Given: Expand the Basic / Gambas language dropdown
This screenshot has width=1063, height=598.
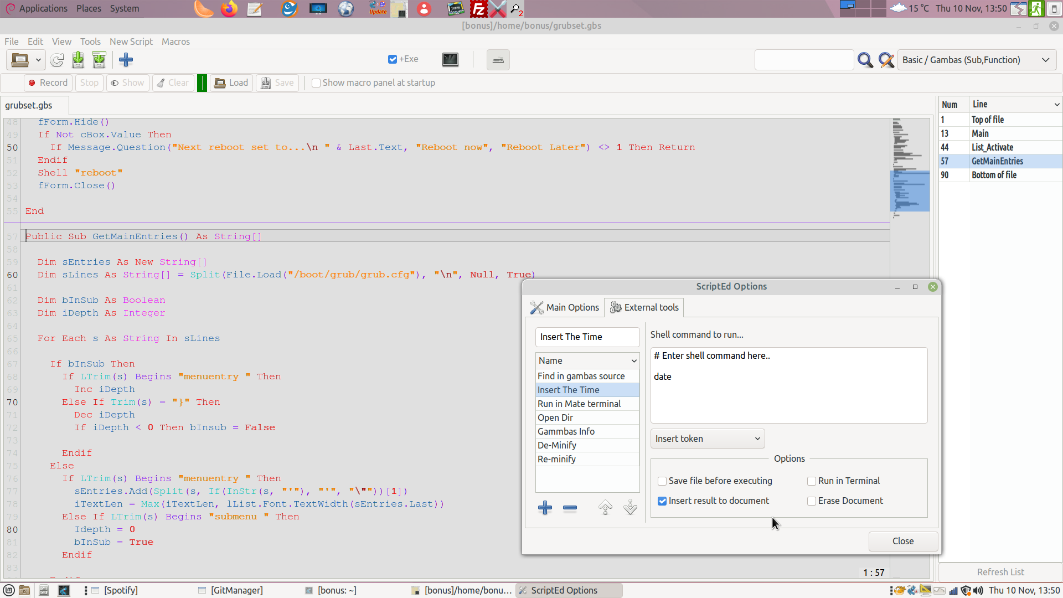Looking at the screenshot, I should coord(976,60).
